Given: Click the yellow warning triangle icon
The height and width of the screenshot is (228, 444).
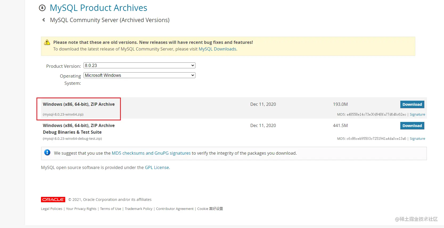Looking at the screenshot, I should [x=47, y=42].
